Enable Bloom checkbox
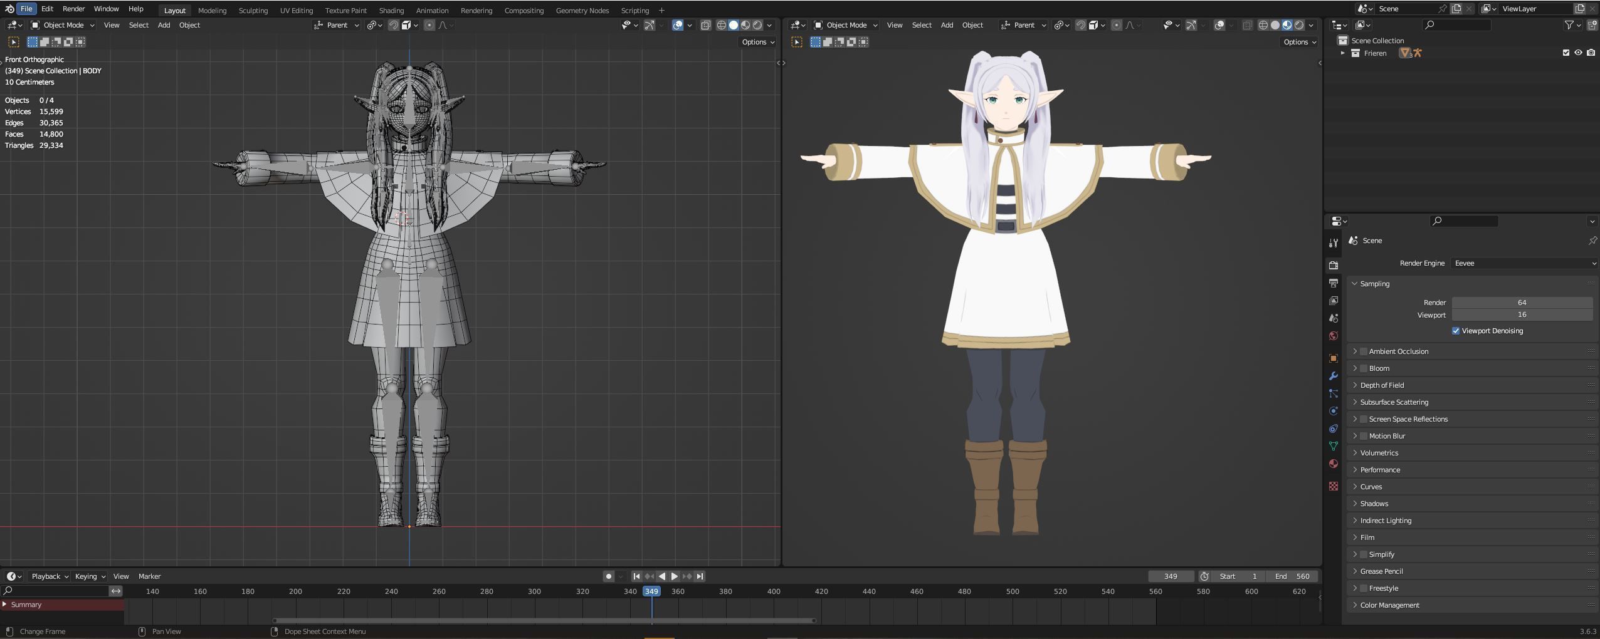1600x639 pixels. (x=1364, y=368)
